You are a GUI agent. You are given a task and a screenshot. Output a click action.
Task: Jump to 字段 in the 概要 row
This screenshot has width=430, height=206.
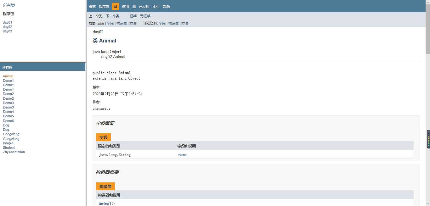coord(110,23)
